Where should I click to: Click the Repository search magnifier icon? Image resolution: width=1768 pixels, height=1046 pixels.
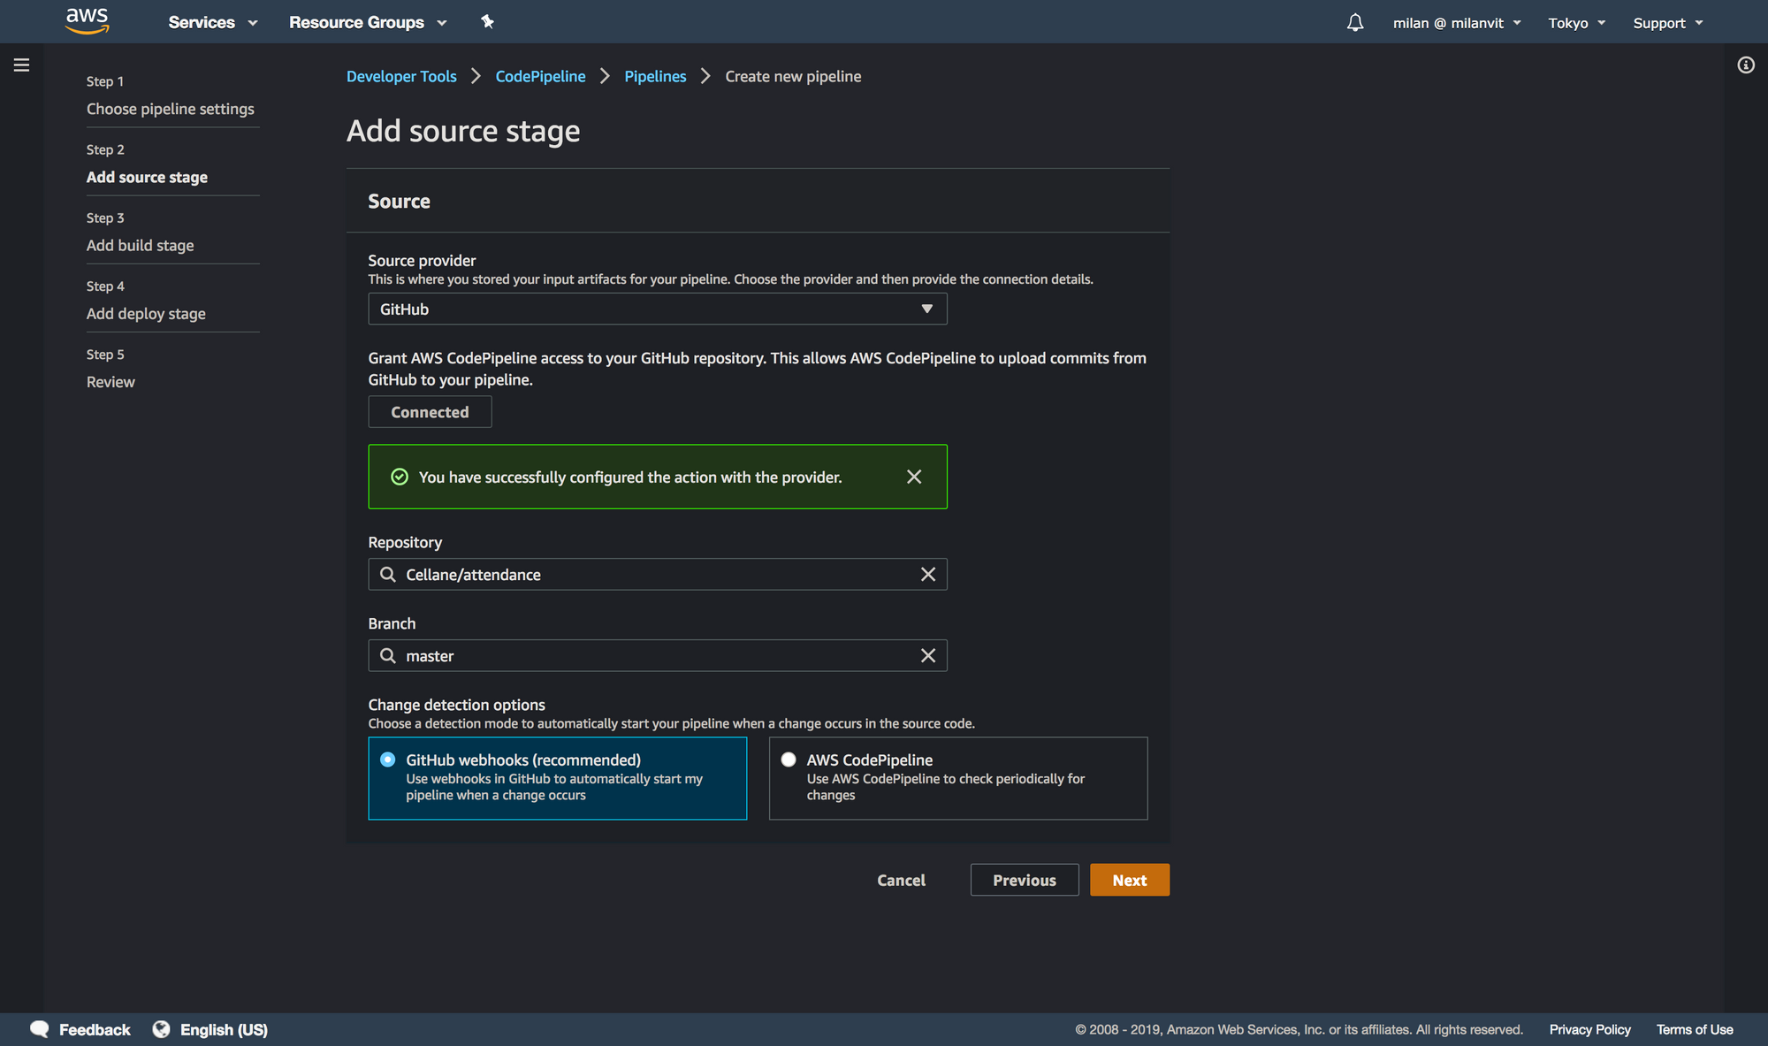387,575
